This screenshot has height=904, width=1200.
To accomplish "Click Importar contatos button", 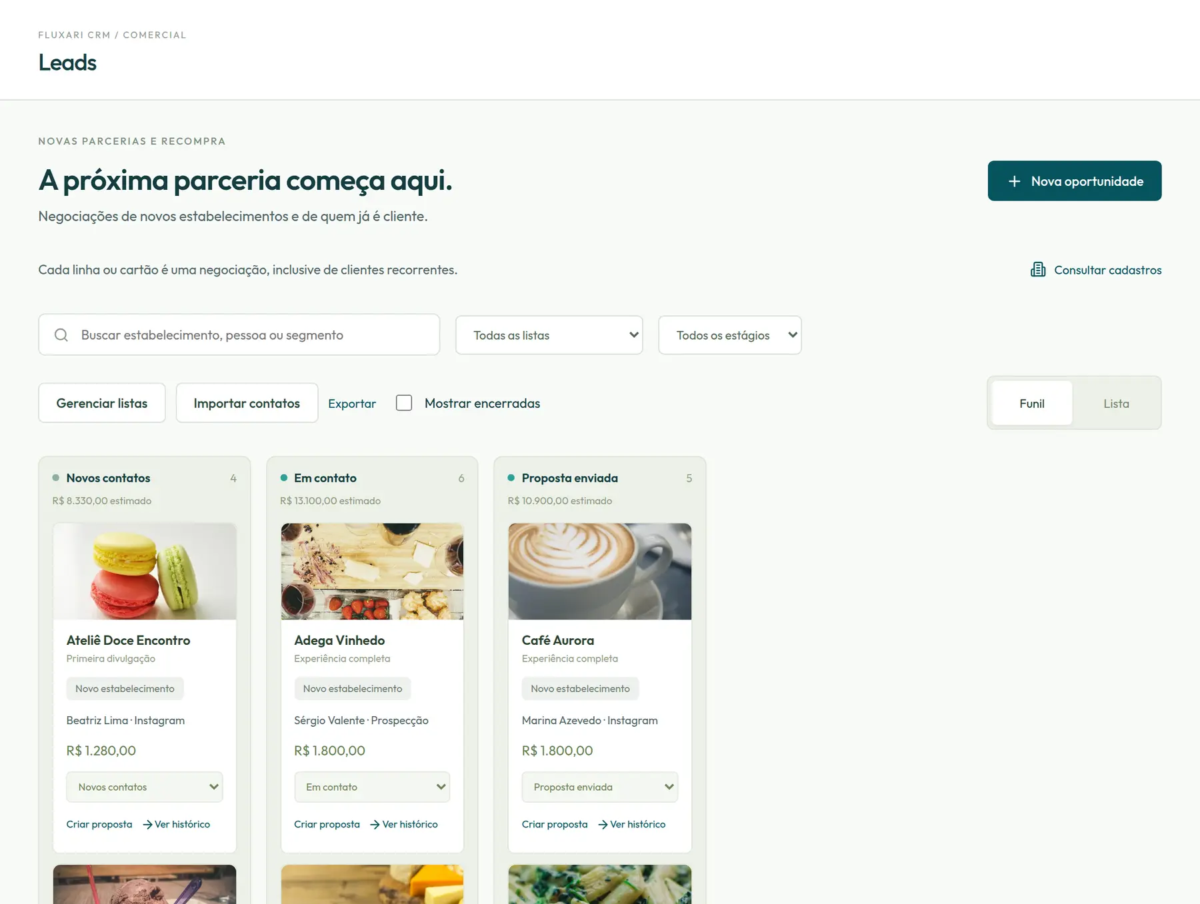I will [x=247, y=403].
